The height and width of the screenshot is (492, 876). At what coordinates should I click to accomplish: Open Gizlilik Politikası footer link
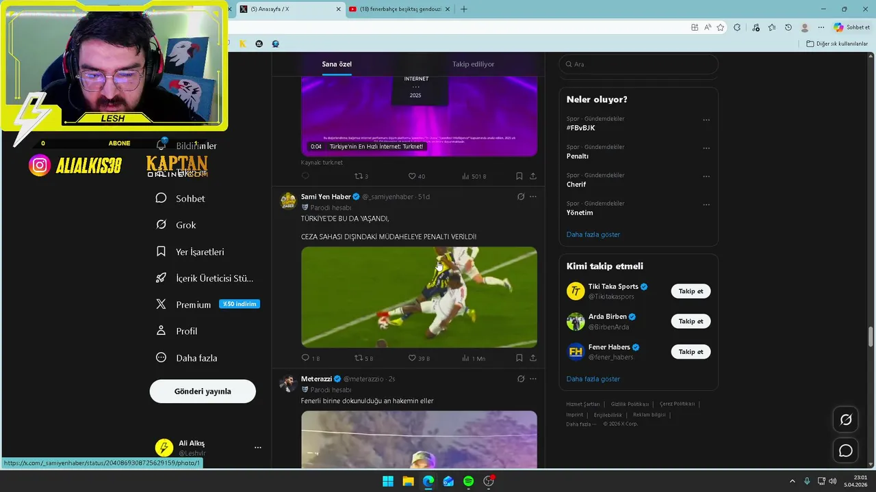pos(630,404)
